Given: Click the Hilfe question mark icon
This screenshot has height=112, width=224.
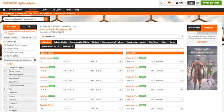Looking at the screenshot, I should click(x=177, y=3).
